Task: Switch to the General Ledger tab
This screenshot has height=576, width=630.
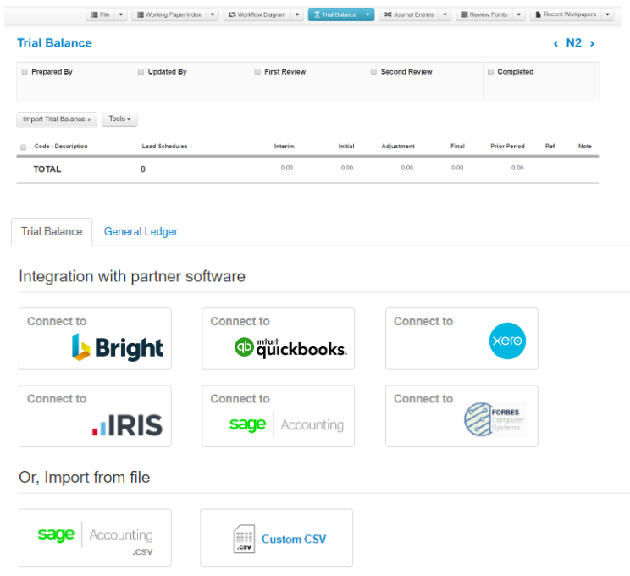Action: pos(141,231)
